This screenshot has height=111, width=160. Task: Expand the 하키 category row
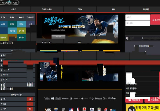point(17,109)
